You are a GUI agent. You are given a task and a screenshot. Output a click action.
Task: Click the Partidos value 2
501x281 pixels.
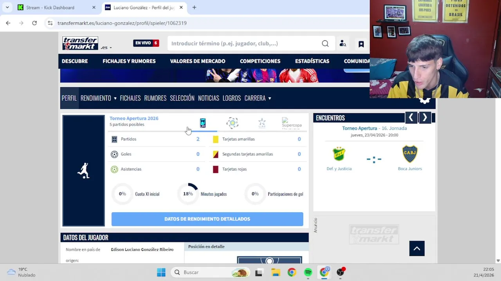198,139
